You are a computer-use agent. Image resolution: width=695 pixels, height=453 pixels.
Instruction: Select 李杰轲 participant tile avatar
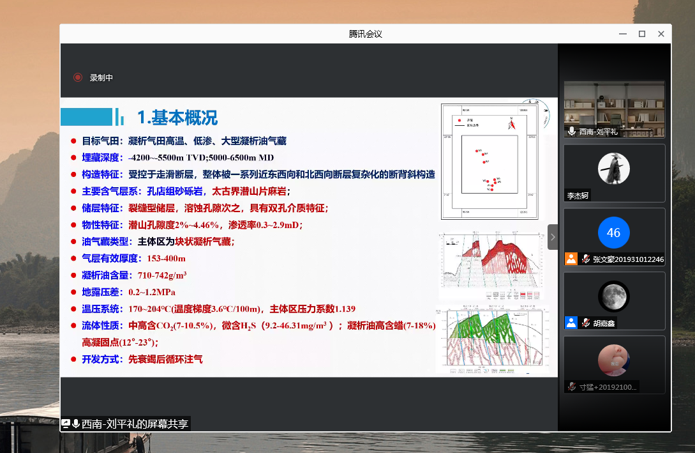coord(614,169)
